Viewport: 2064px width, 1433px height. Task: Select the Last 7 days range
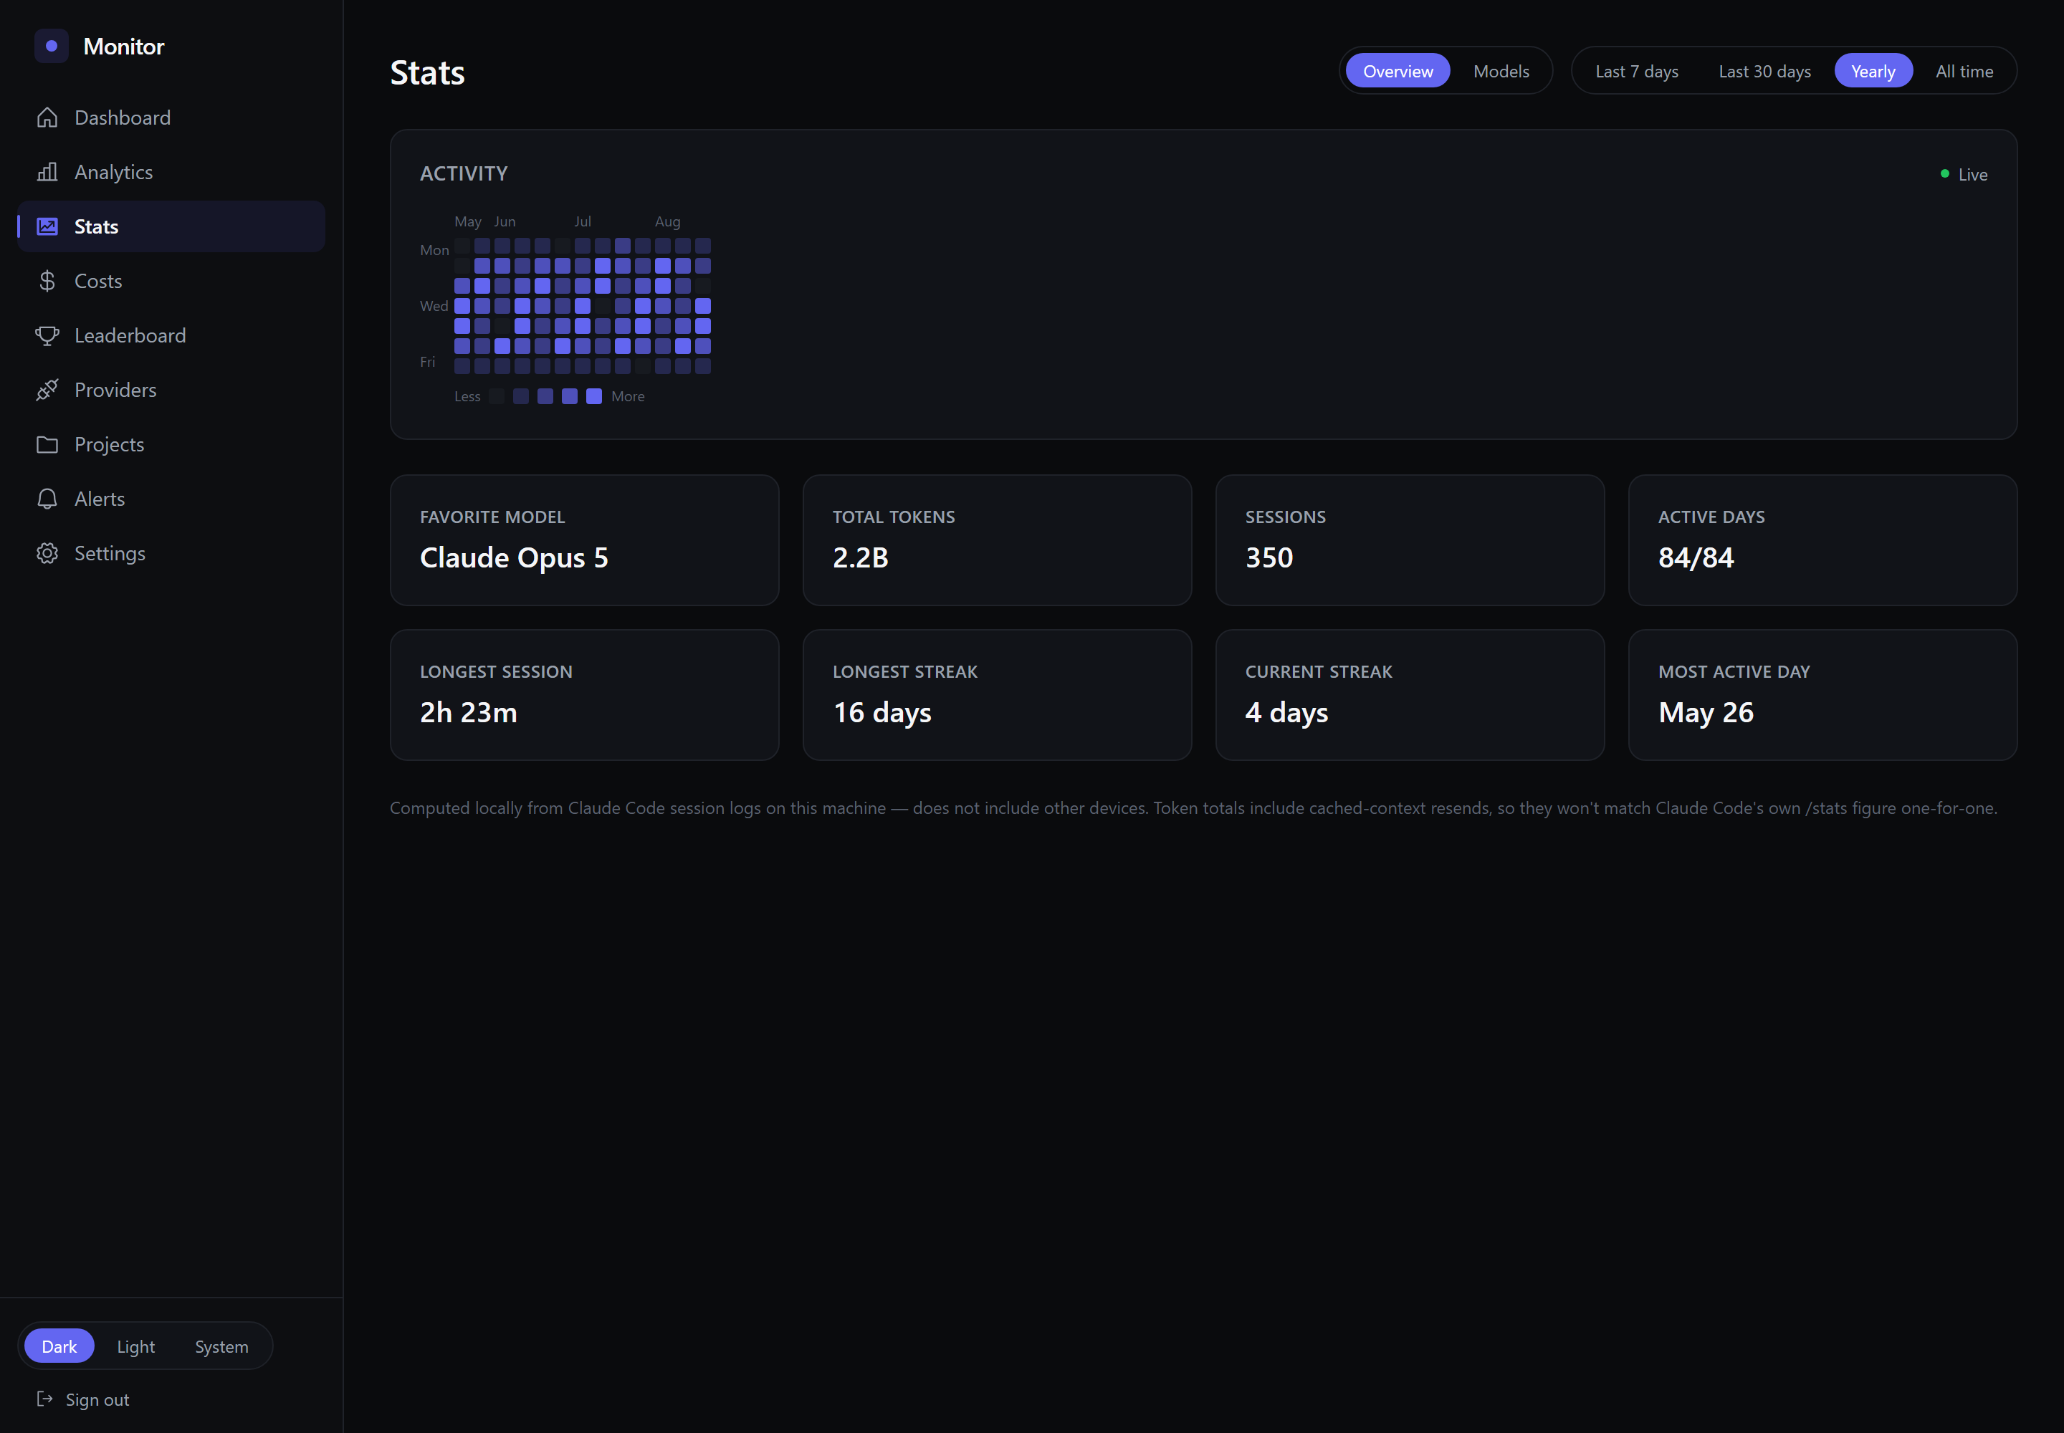coord(1636,71)
